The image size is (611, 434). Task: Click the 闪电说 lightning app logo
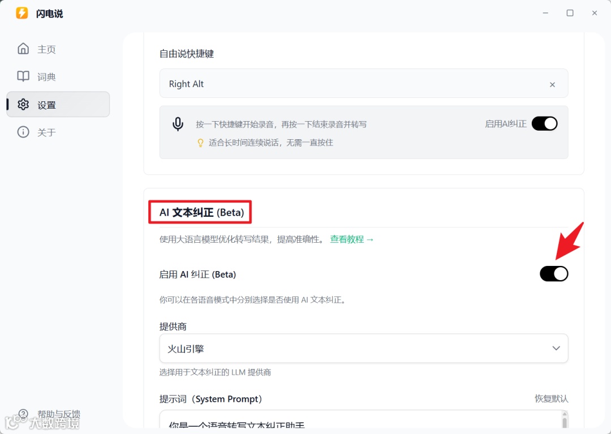(x=22, y=13)
